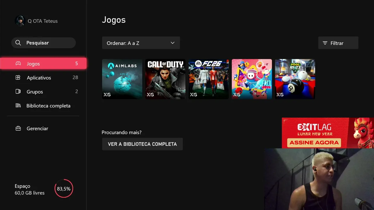Click the Grupos count number 2
The height and width of the screenshot is (210, 374).
[x=77, y=92]
